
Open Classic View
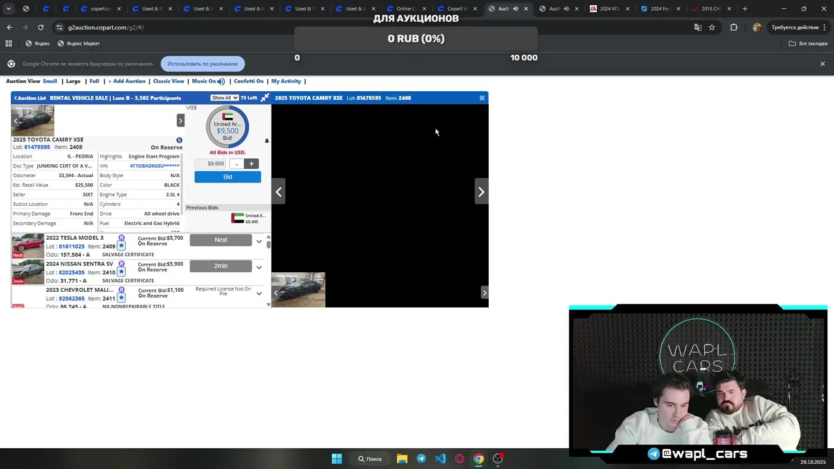pyautogui.click(x=168, y=81)
